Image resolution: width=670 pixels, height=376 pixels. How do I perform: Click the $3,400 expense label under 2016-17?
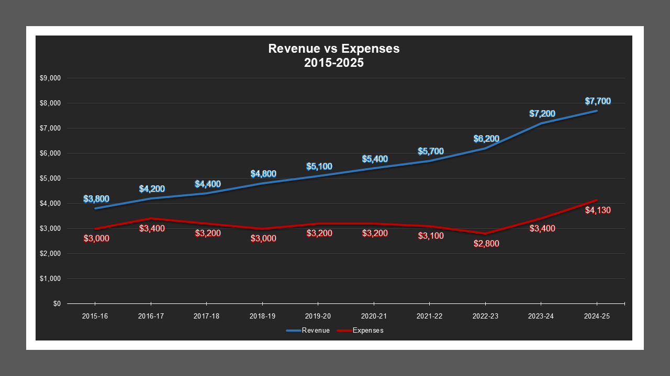tap(151, 228)
